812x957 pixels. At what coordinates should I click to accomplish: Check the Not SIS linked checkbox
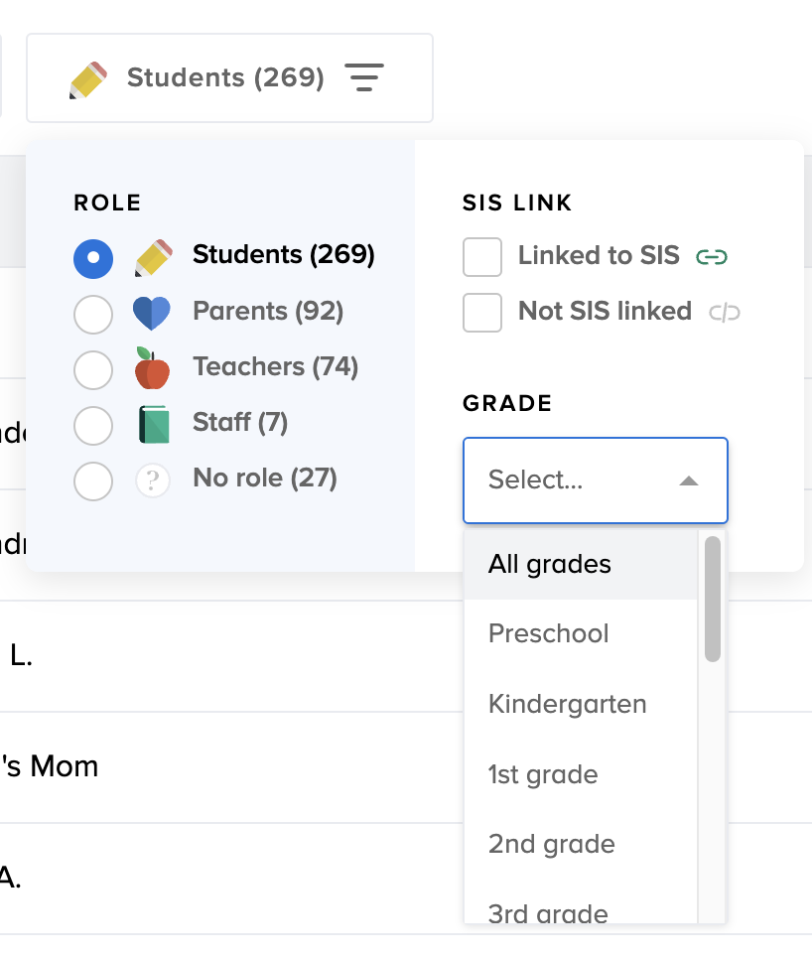(482, 313)
